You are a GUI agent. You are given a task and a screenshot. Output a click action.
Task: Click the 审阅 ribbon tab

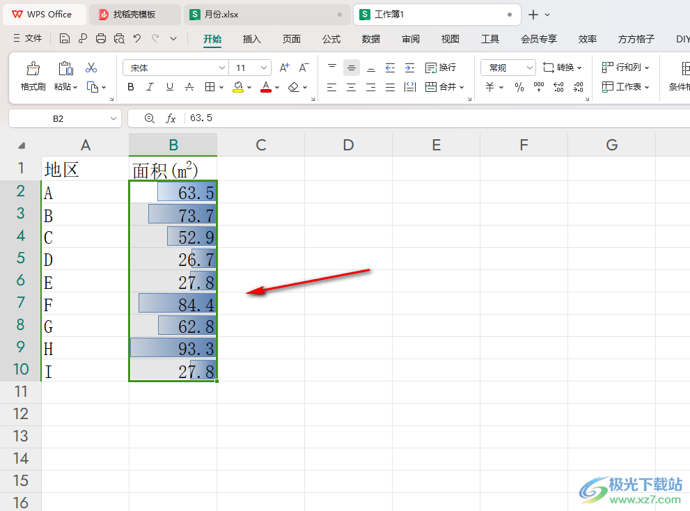[x=411, y=39]
